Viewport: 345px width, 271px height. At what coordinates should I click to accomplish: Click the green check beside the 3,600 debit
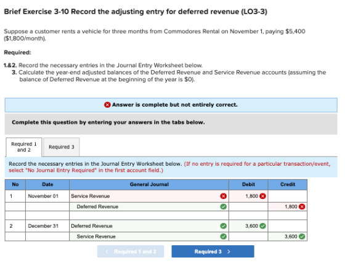pos(262,225)
